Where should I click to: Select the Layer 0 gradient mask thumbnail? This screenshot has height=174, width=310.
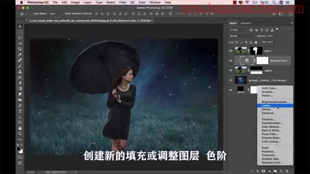pyautogui.click(x=256, y=70)
